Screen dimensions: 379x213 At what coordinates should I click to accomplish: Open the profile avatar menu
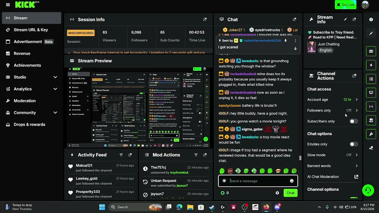pos(365,5)
